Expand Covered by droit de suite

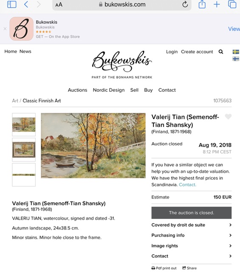pyautogui.click(x=192, y=225)
